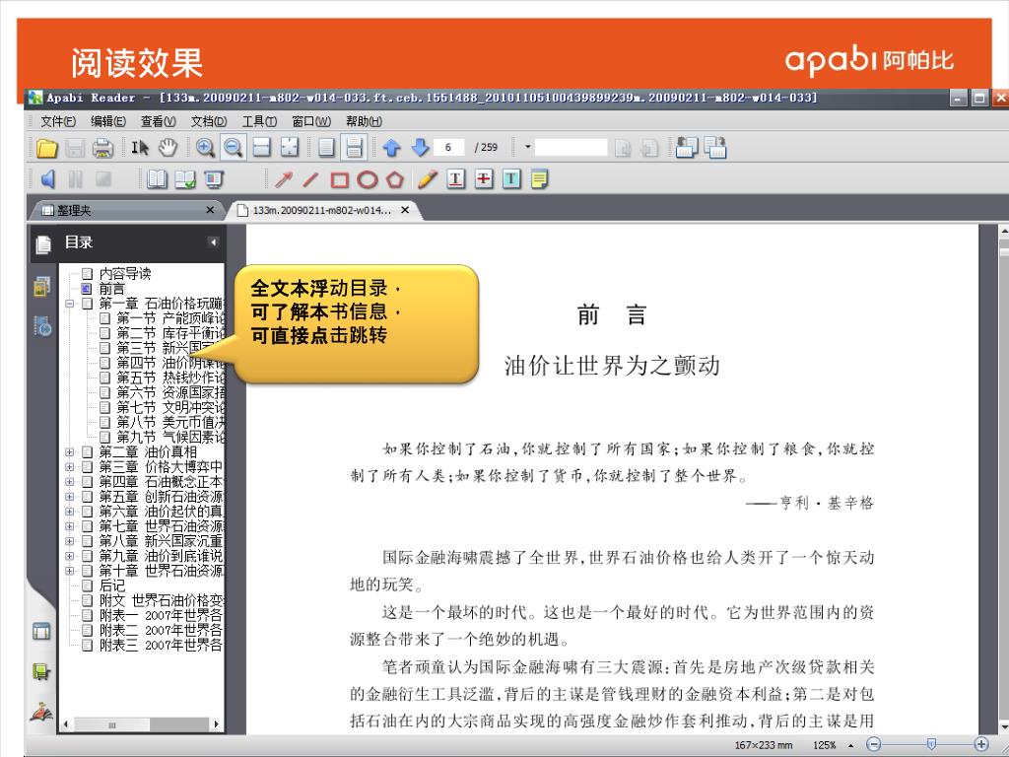
Task: Collapse the 第一章 tree node
Action: pyautogui.click(x=70, y=304)
